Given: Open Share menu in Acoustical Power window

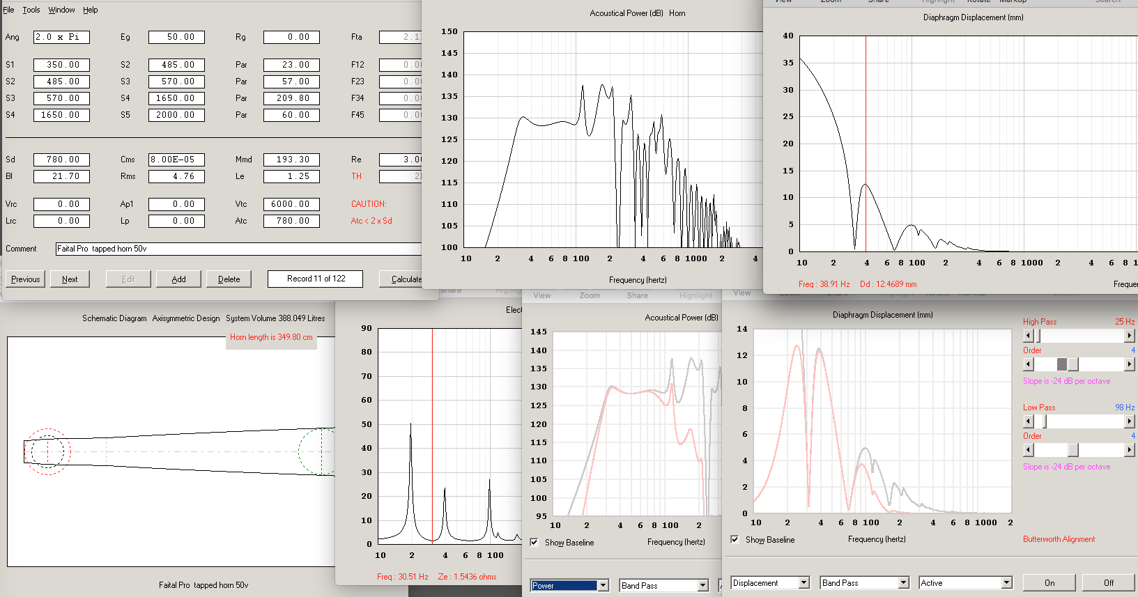Looking at the screenshot, I should (x=637, y=295).
